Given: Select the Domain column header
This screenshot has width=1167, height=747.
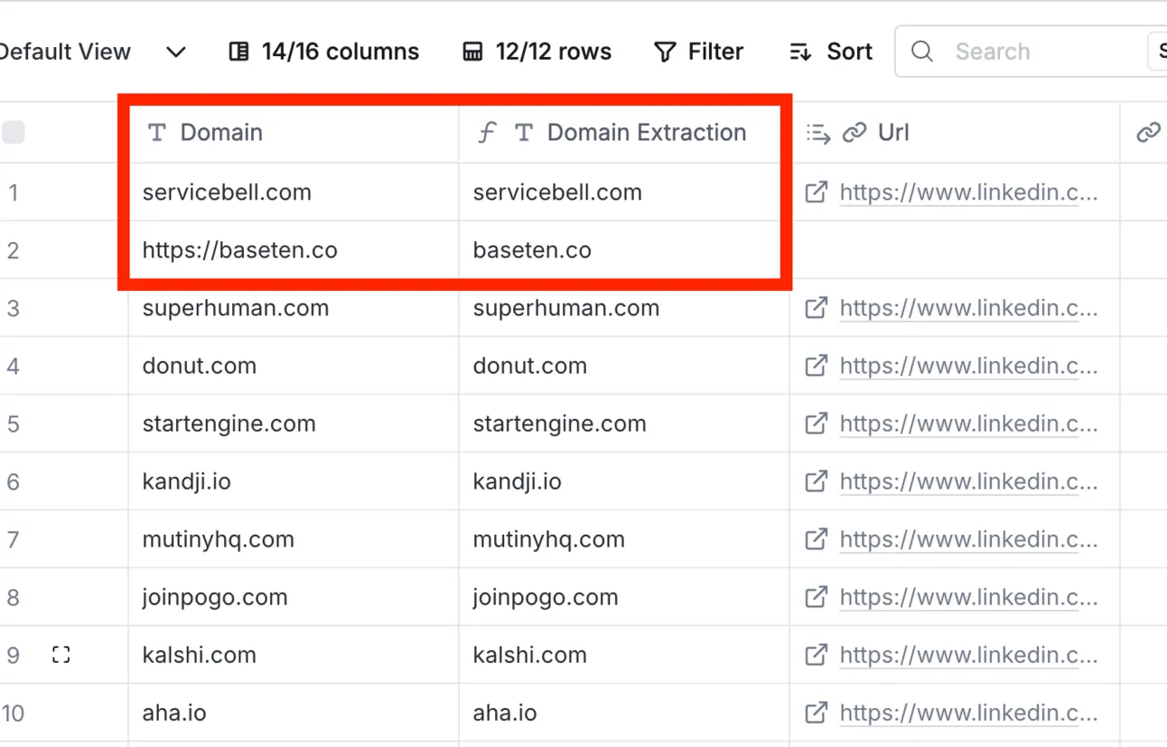Looking at the screenshot, I should (294, 133).
